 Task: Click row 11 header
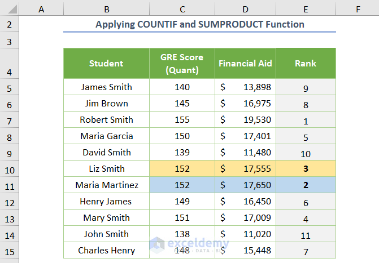click(10, 185)
